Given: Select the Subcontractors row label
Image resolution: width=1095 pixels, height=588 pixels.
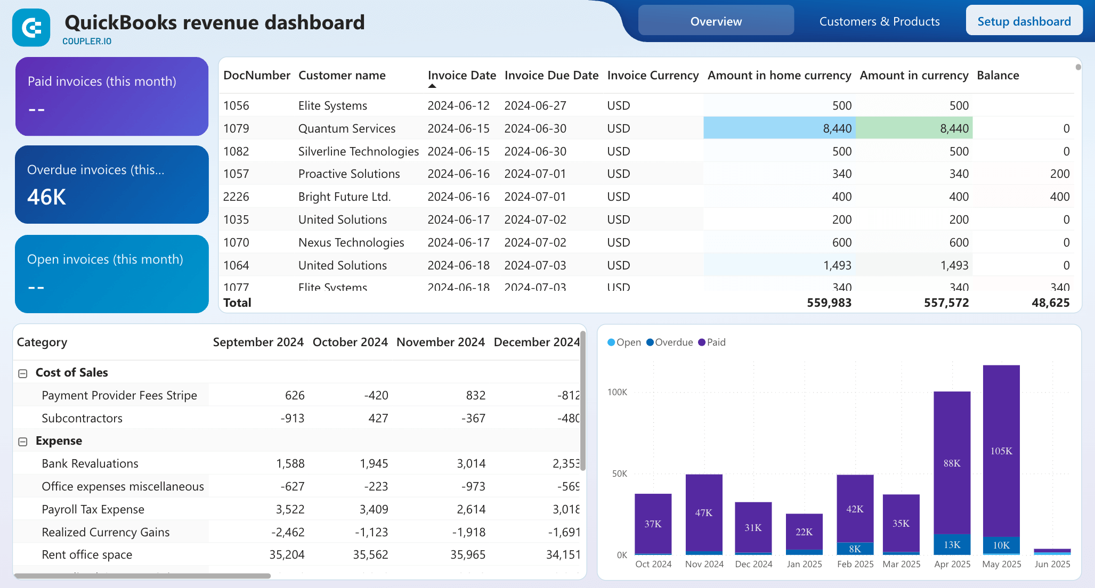Looking at the screenshot, I should tap(82, 418).
